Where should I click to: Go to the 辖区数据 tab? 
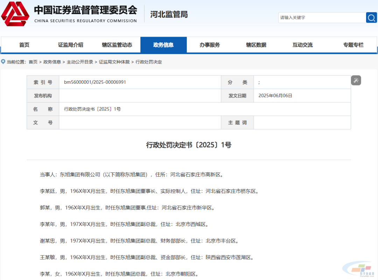256,45
